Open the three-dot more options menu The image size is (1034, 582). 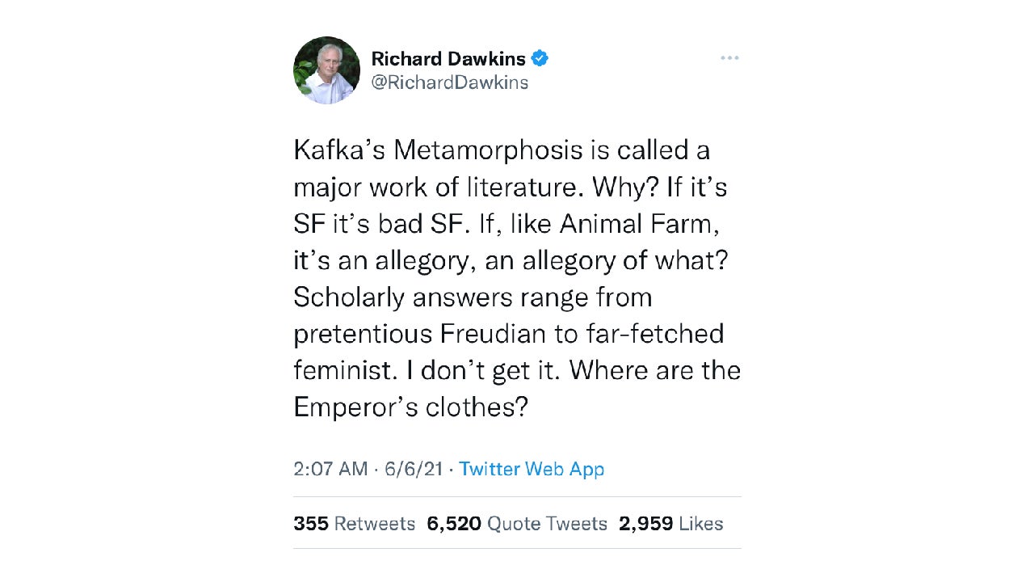point(729,58)
